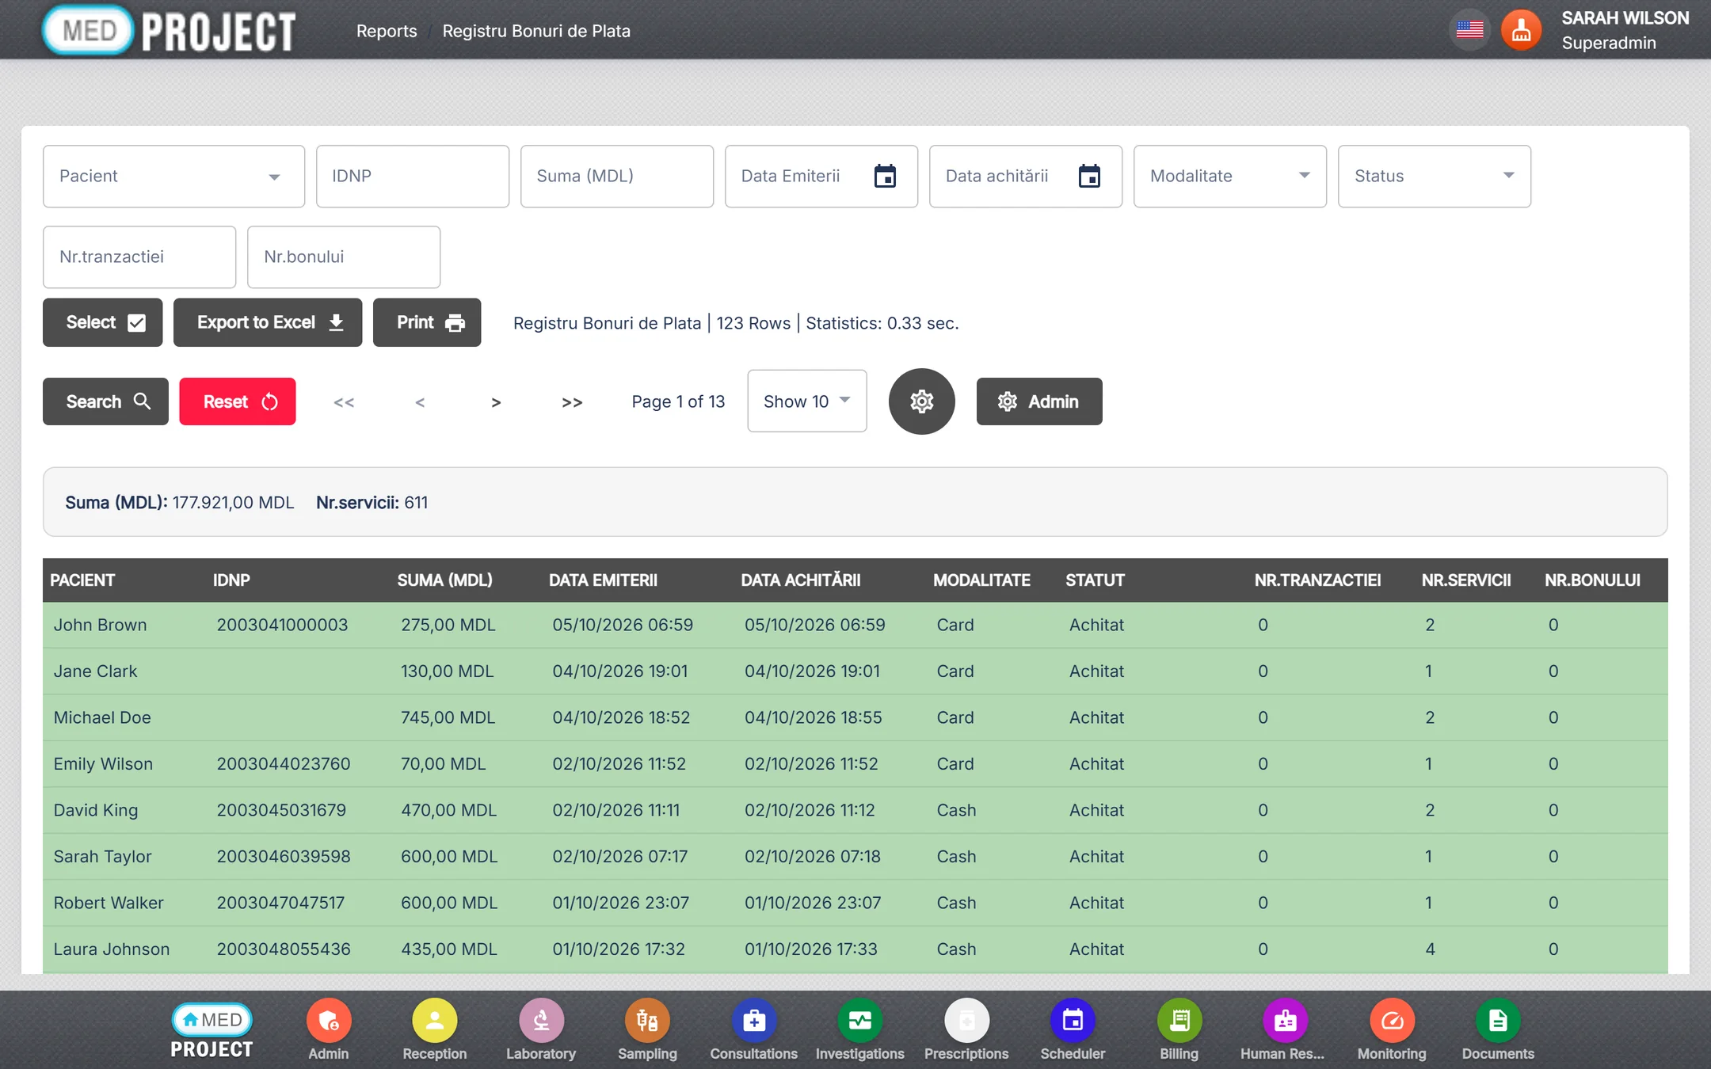Open the Documents module
This screenshot has height=1069, width=1711.
pos(1498,1029)
